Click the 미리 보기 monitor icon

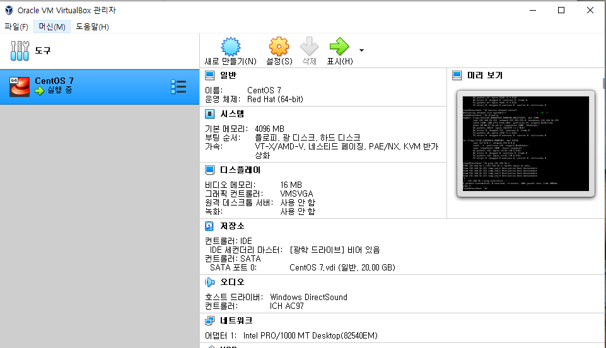coord(457,75)
